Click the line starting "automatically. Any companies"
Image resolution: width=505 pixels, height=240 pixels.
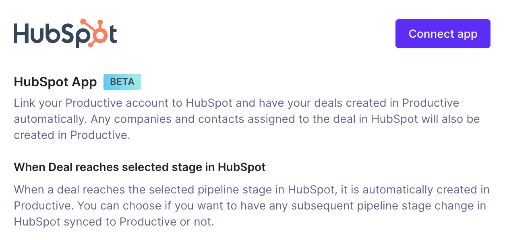pos(247,119)
